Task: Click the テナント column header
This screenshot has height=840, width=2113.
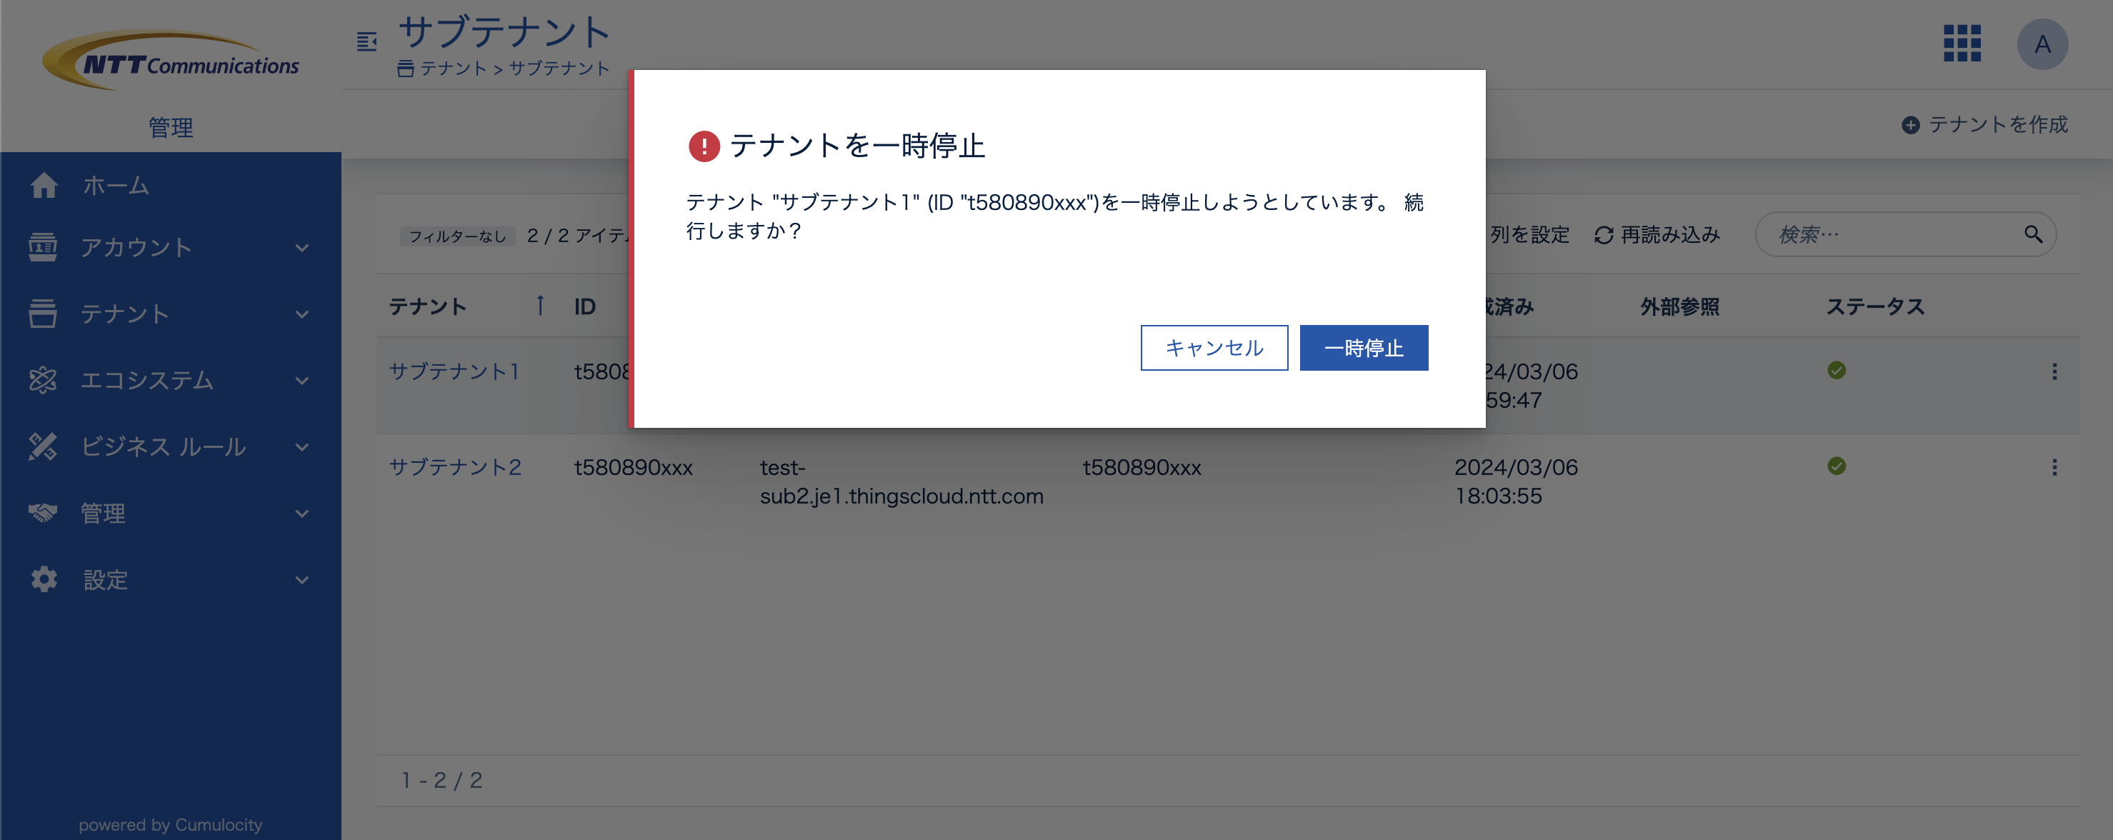Action: pos(427,307)
